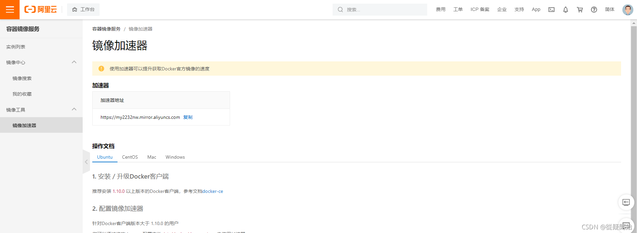The height and width of the screenshot is (233, 637).
Task: Open the shopping cart icon
Action: (x=580, y=10)
